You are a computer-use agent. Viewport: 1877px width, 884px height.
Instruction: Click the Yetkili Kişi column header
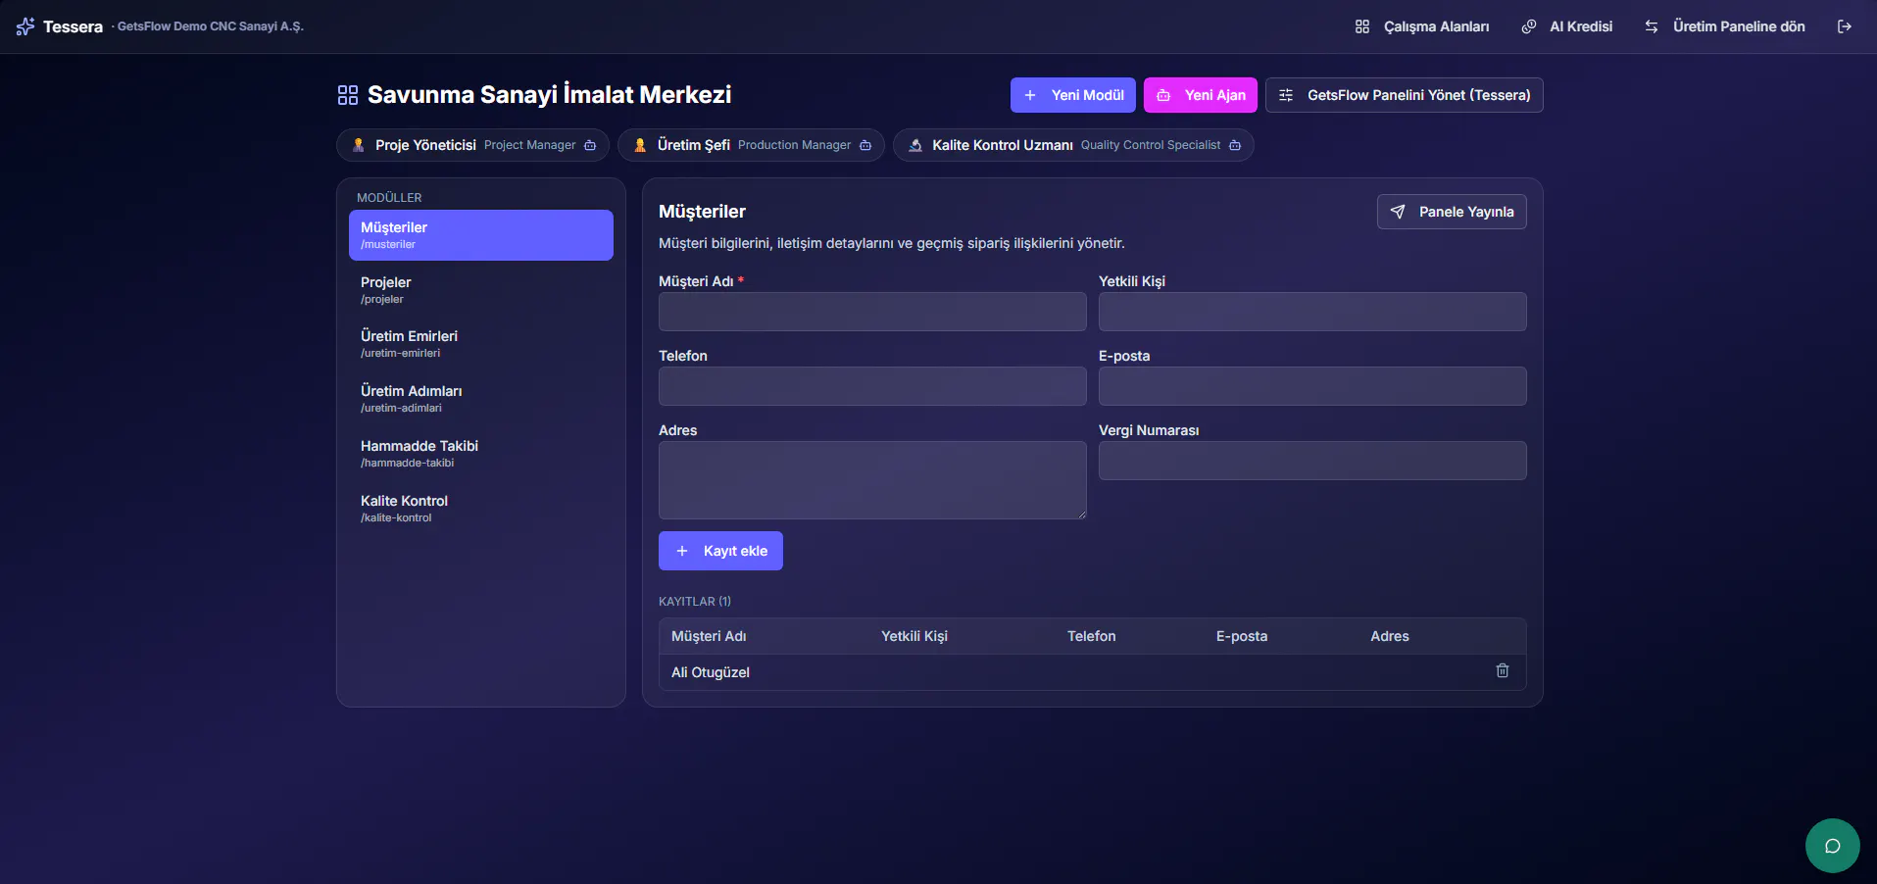914,636
